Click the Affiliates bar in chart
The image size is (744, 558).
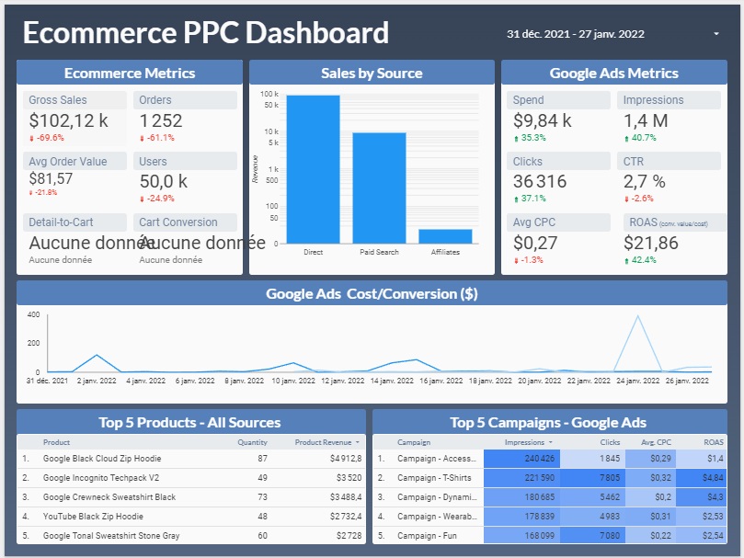click(x=445, y=236)
